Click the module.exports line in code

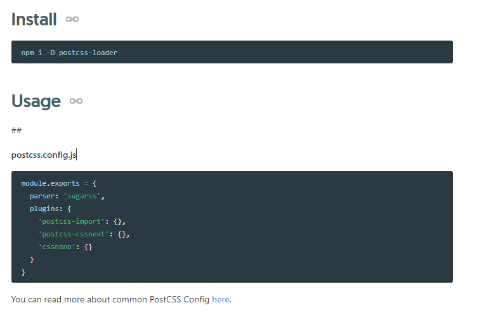tap(59, 183)
